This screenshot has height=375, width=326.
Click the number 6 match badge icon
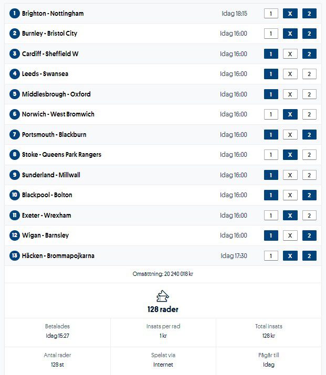[14, 114]
